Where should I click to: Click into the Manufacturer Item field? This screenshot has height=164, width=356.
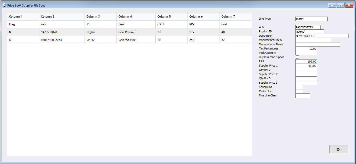[x=313, y=40]
